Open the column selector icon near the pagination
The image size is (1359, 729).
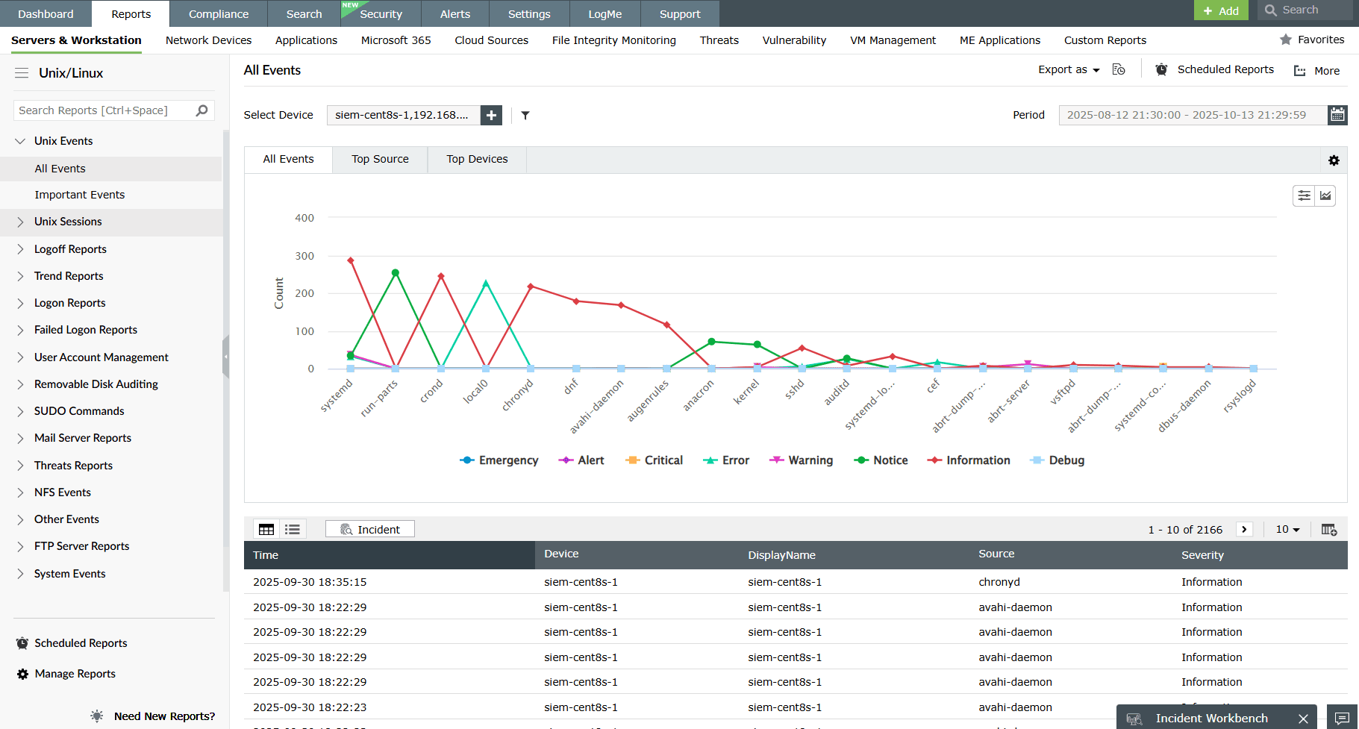tap(1329, 529)
